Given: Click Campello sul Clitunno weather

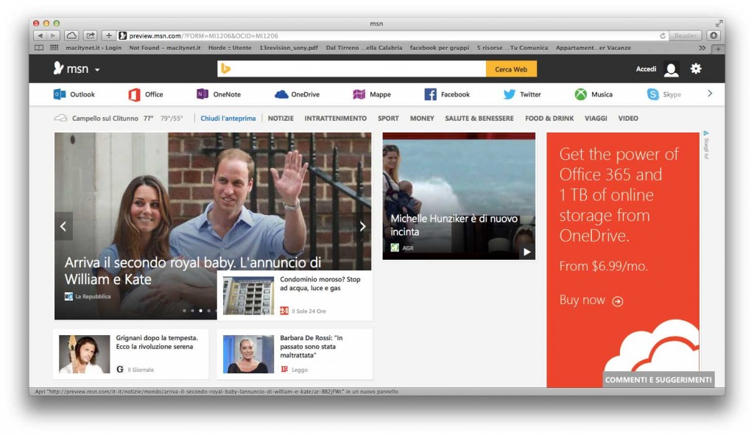Looking at the screenshot, I should point(105,118).
